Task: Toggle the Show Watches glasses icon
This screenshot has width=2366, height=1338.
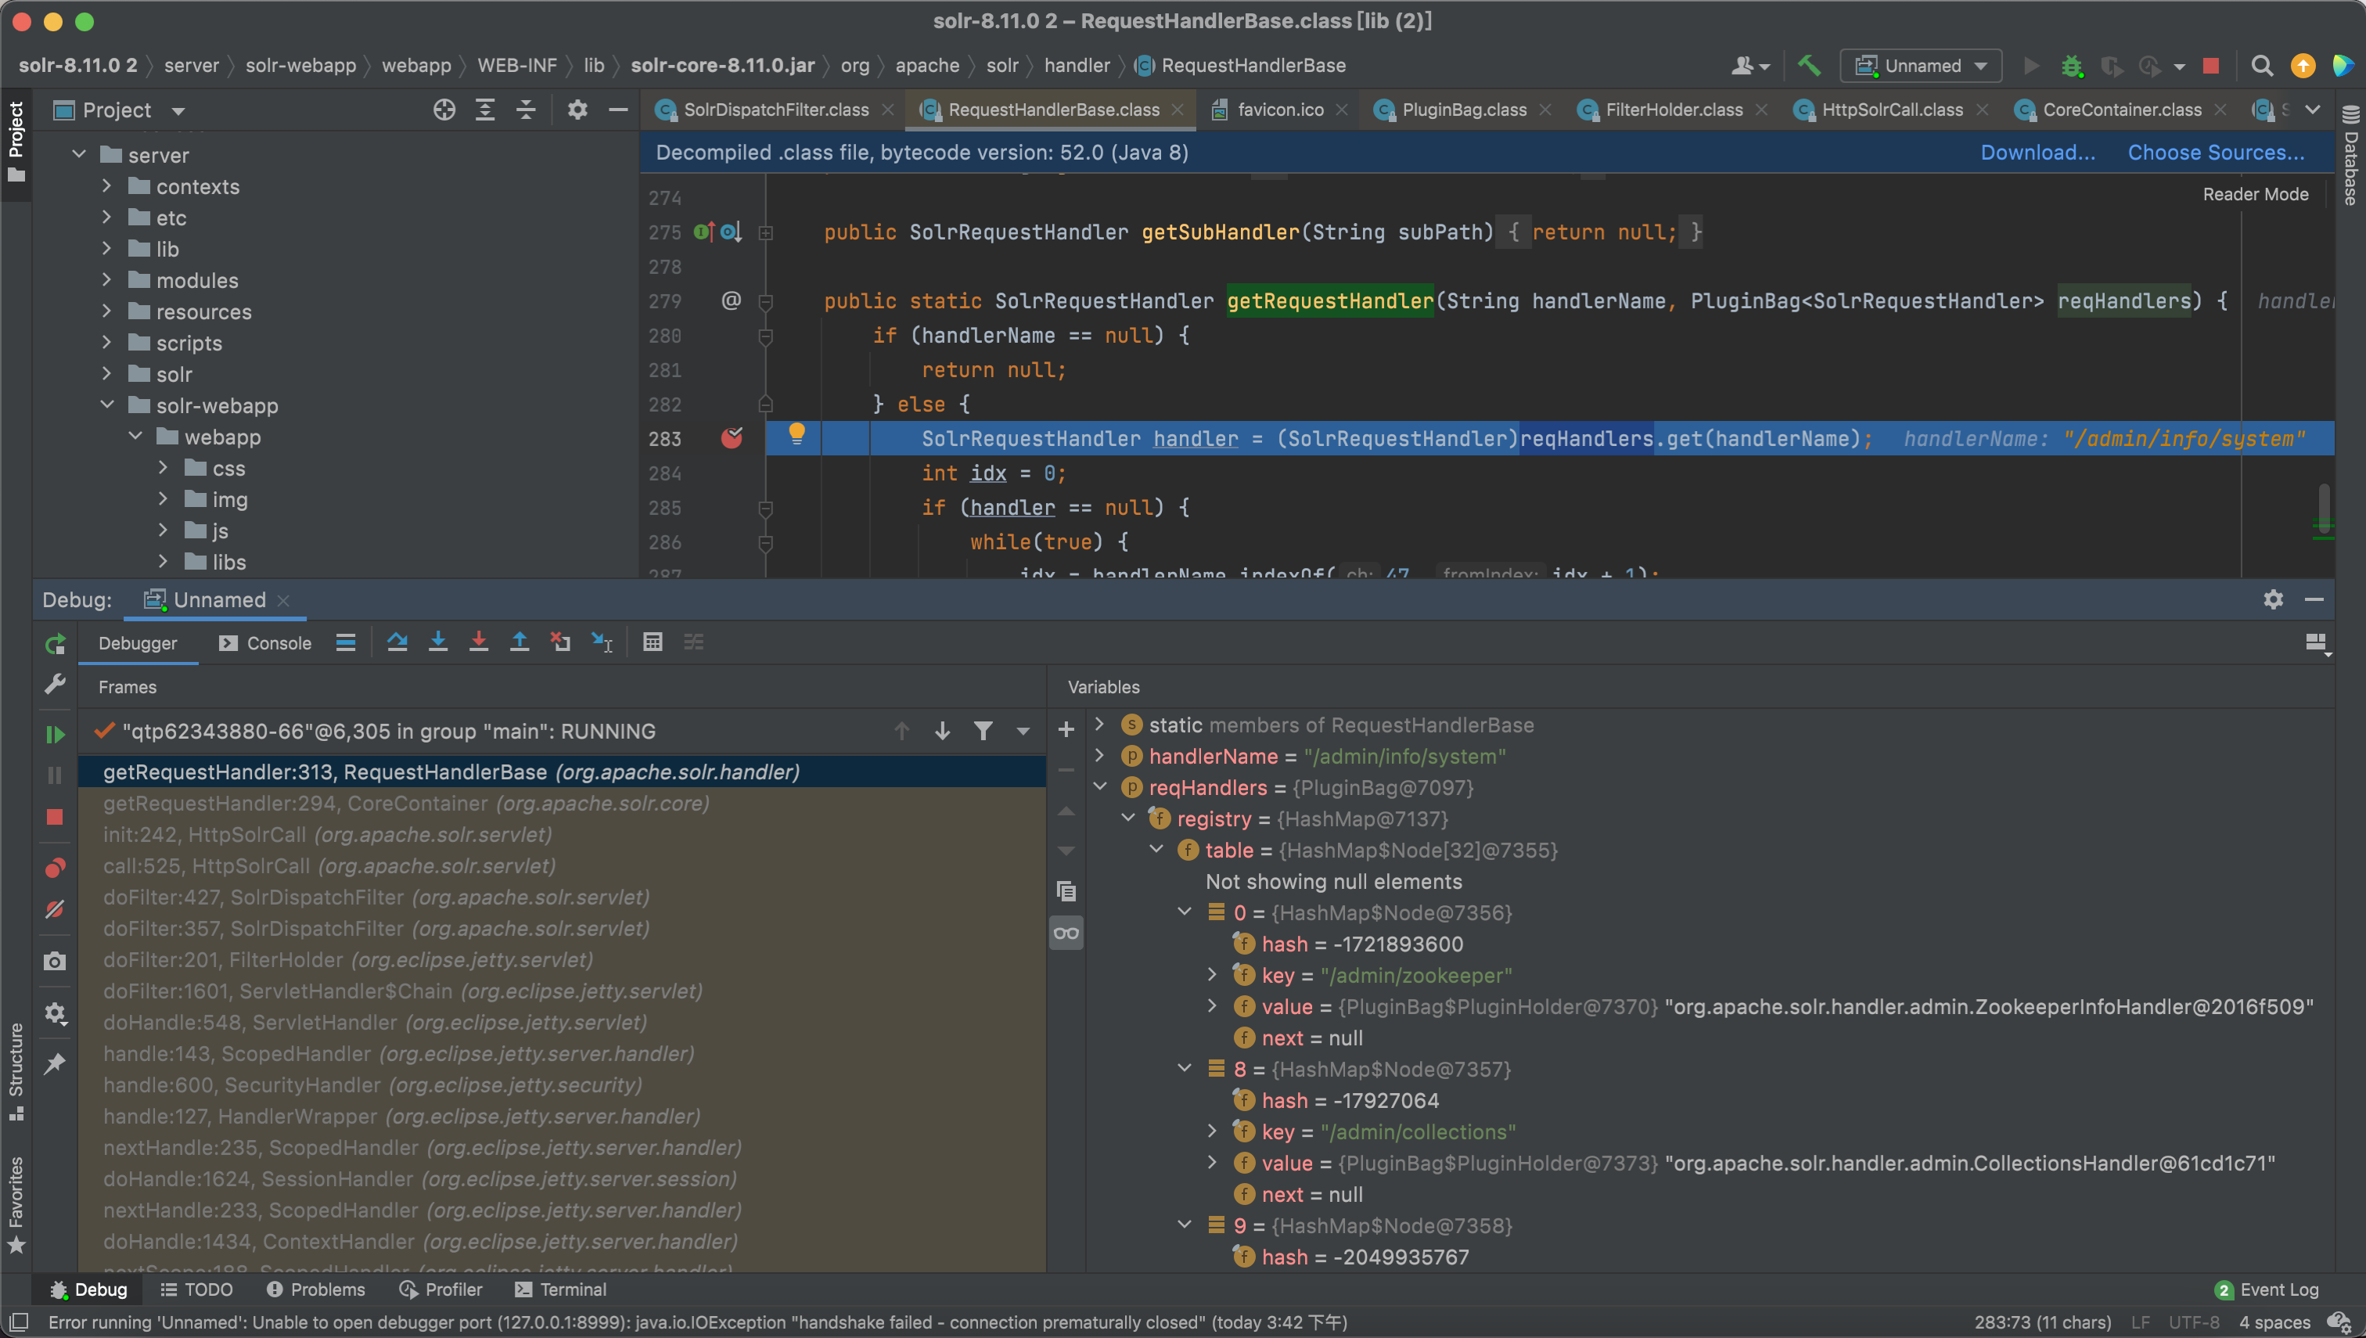Action: click(x=1066, y=933)
